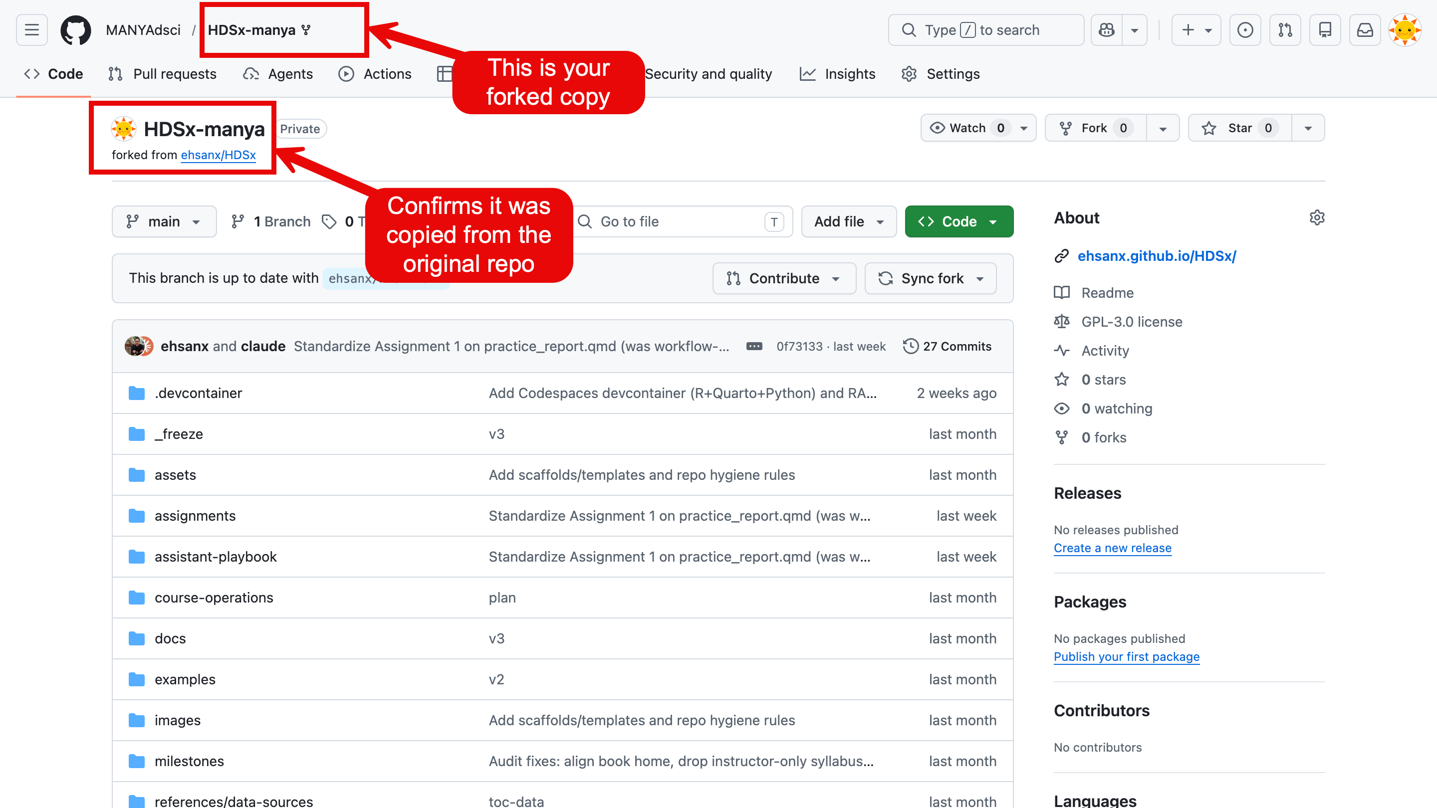Click Publish your first package
This screenshot has height=808, width=1437.
[x=1126, y=656]
